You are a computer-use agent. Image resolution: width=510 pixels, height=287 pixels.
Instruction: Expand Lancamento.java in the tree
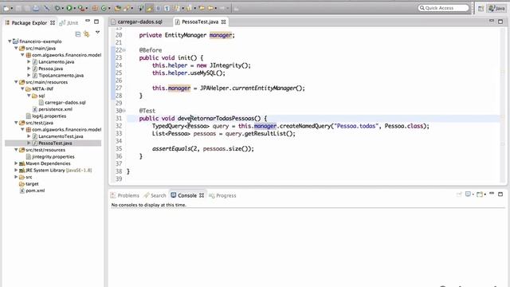point(29,61)
